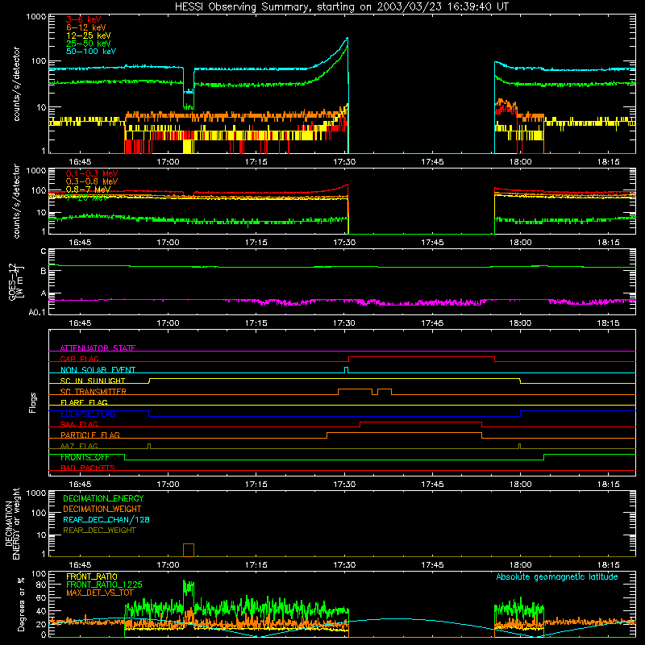Click the GOES-12 axis label
This screenshot has width=645, height=645.
pos(15,282)
